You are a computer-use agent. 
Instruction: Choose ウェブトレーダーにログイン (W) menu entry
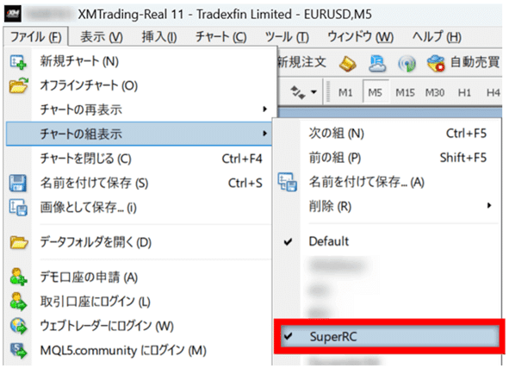(x=140, y=326)
